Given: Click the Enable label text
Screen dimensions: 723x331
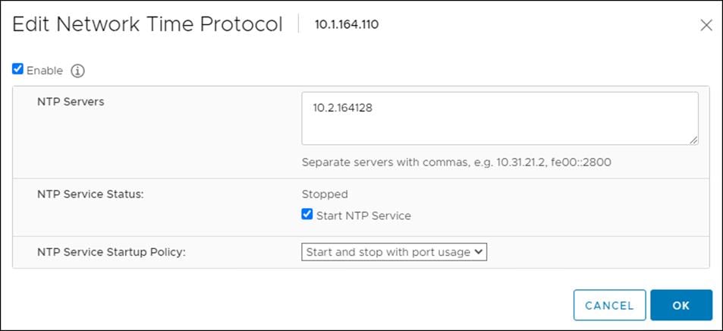Looking at the screenshot, I should coord(44,71).
